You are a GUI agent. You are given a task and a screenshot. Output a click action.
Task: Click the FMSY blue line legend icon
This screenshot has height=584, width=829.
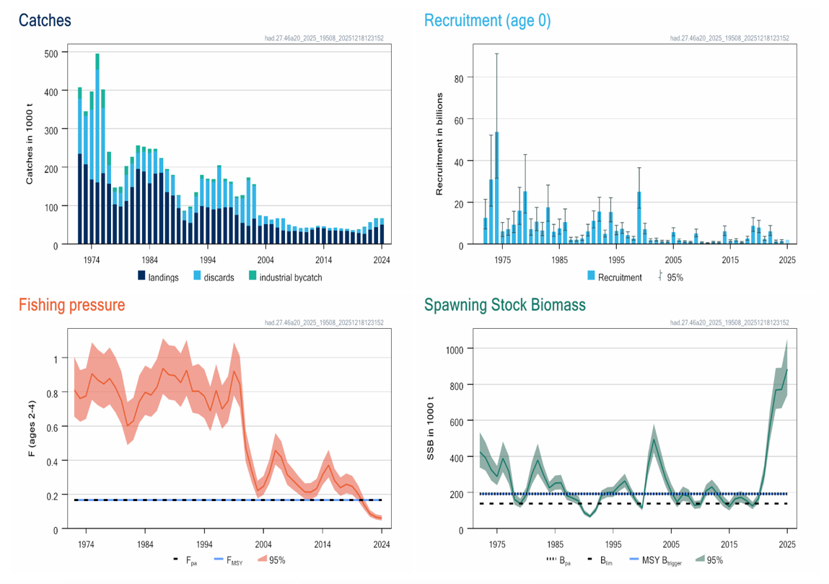tap(219, 560)
